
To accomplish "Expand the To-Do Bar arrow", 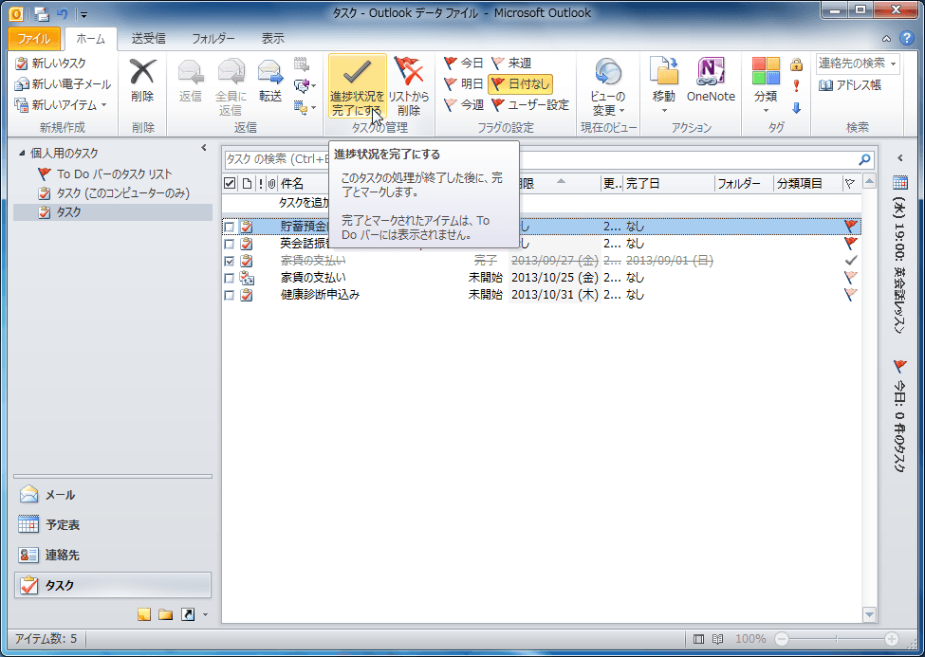I will tap(900, 158).
